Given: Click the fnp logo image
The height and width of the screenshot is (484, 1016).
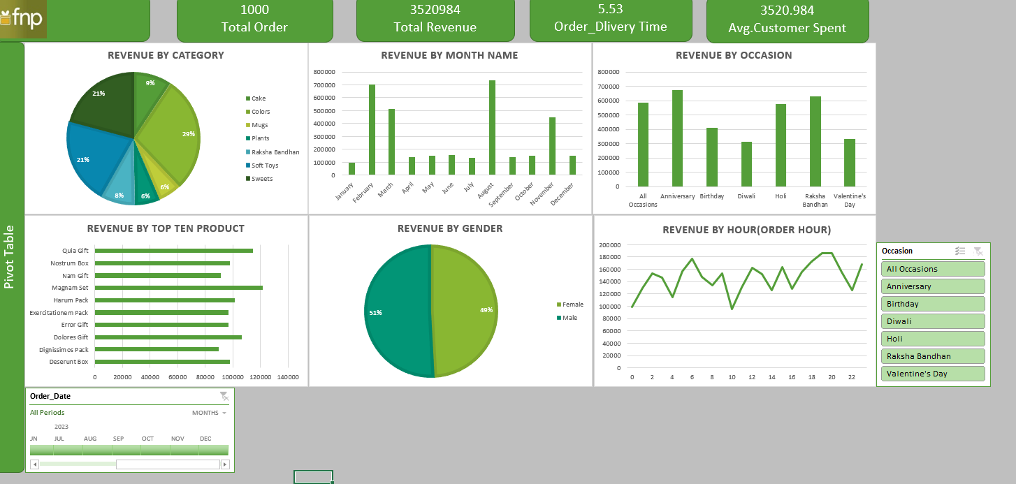Looking at the screenshot, I should (23, 19).
